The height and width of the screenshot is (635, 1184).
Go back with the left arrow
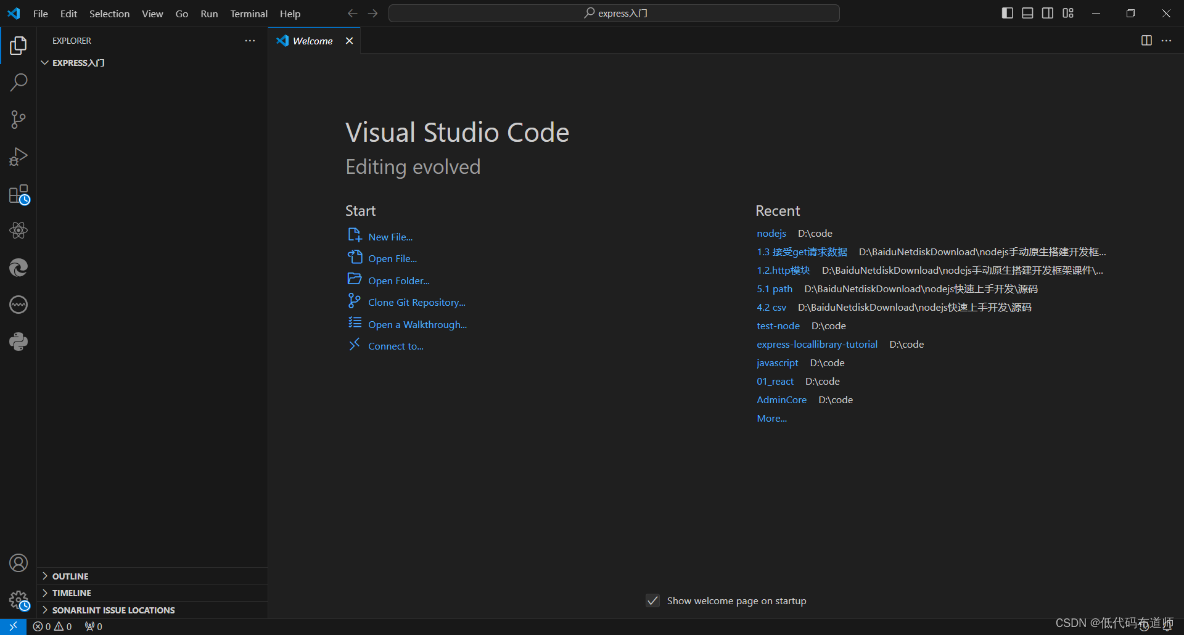(x=352, y=13)
